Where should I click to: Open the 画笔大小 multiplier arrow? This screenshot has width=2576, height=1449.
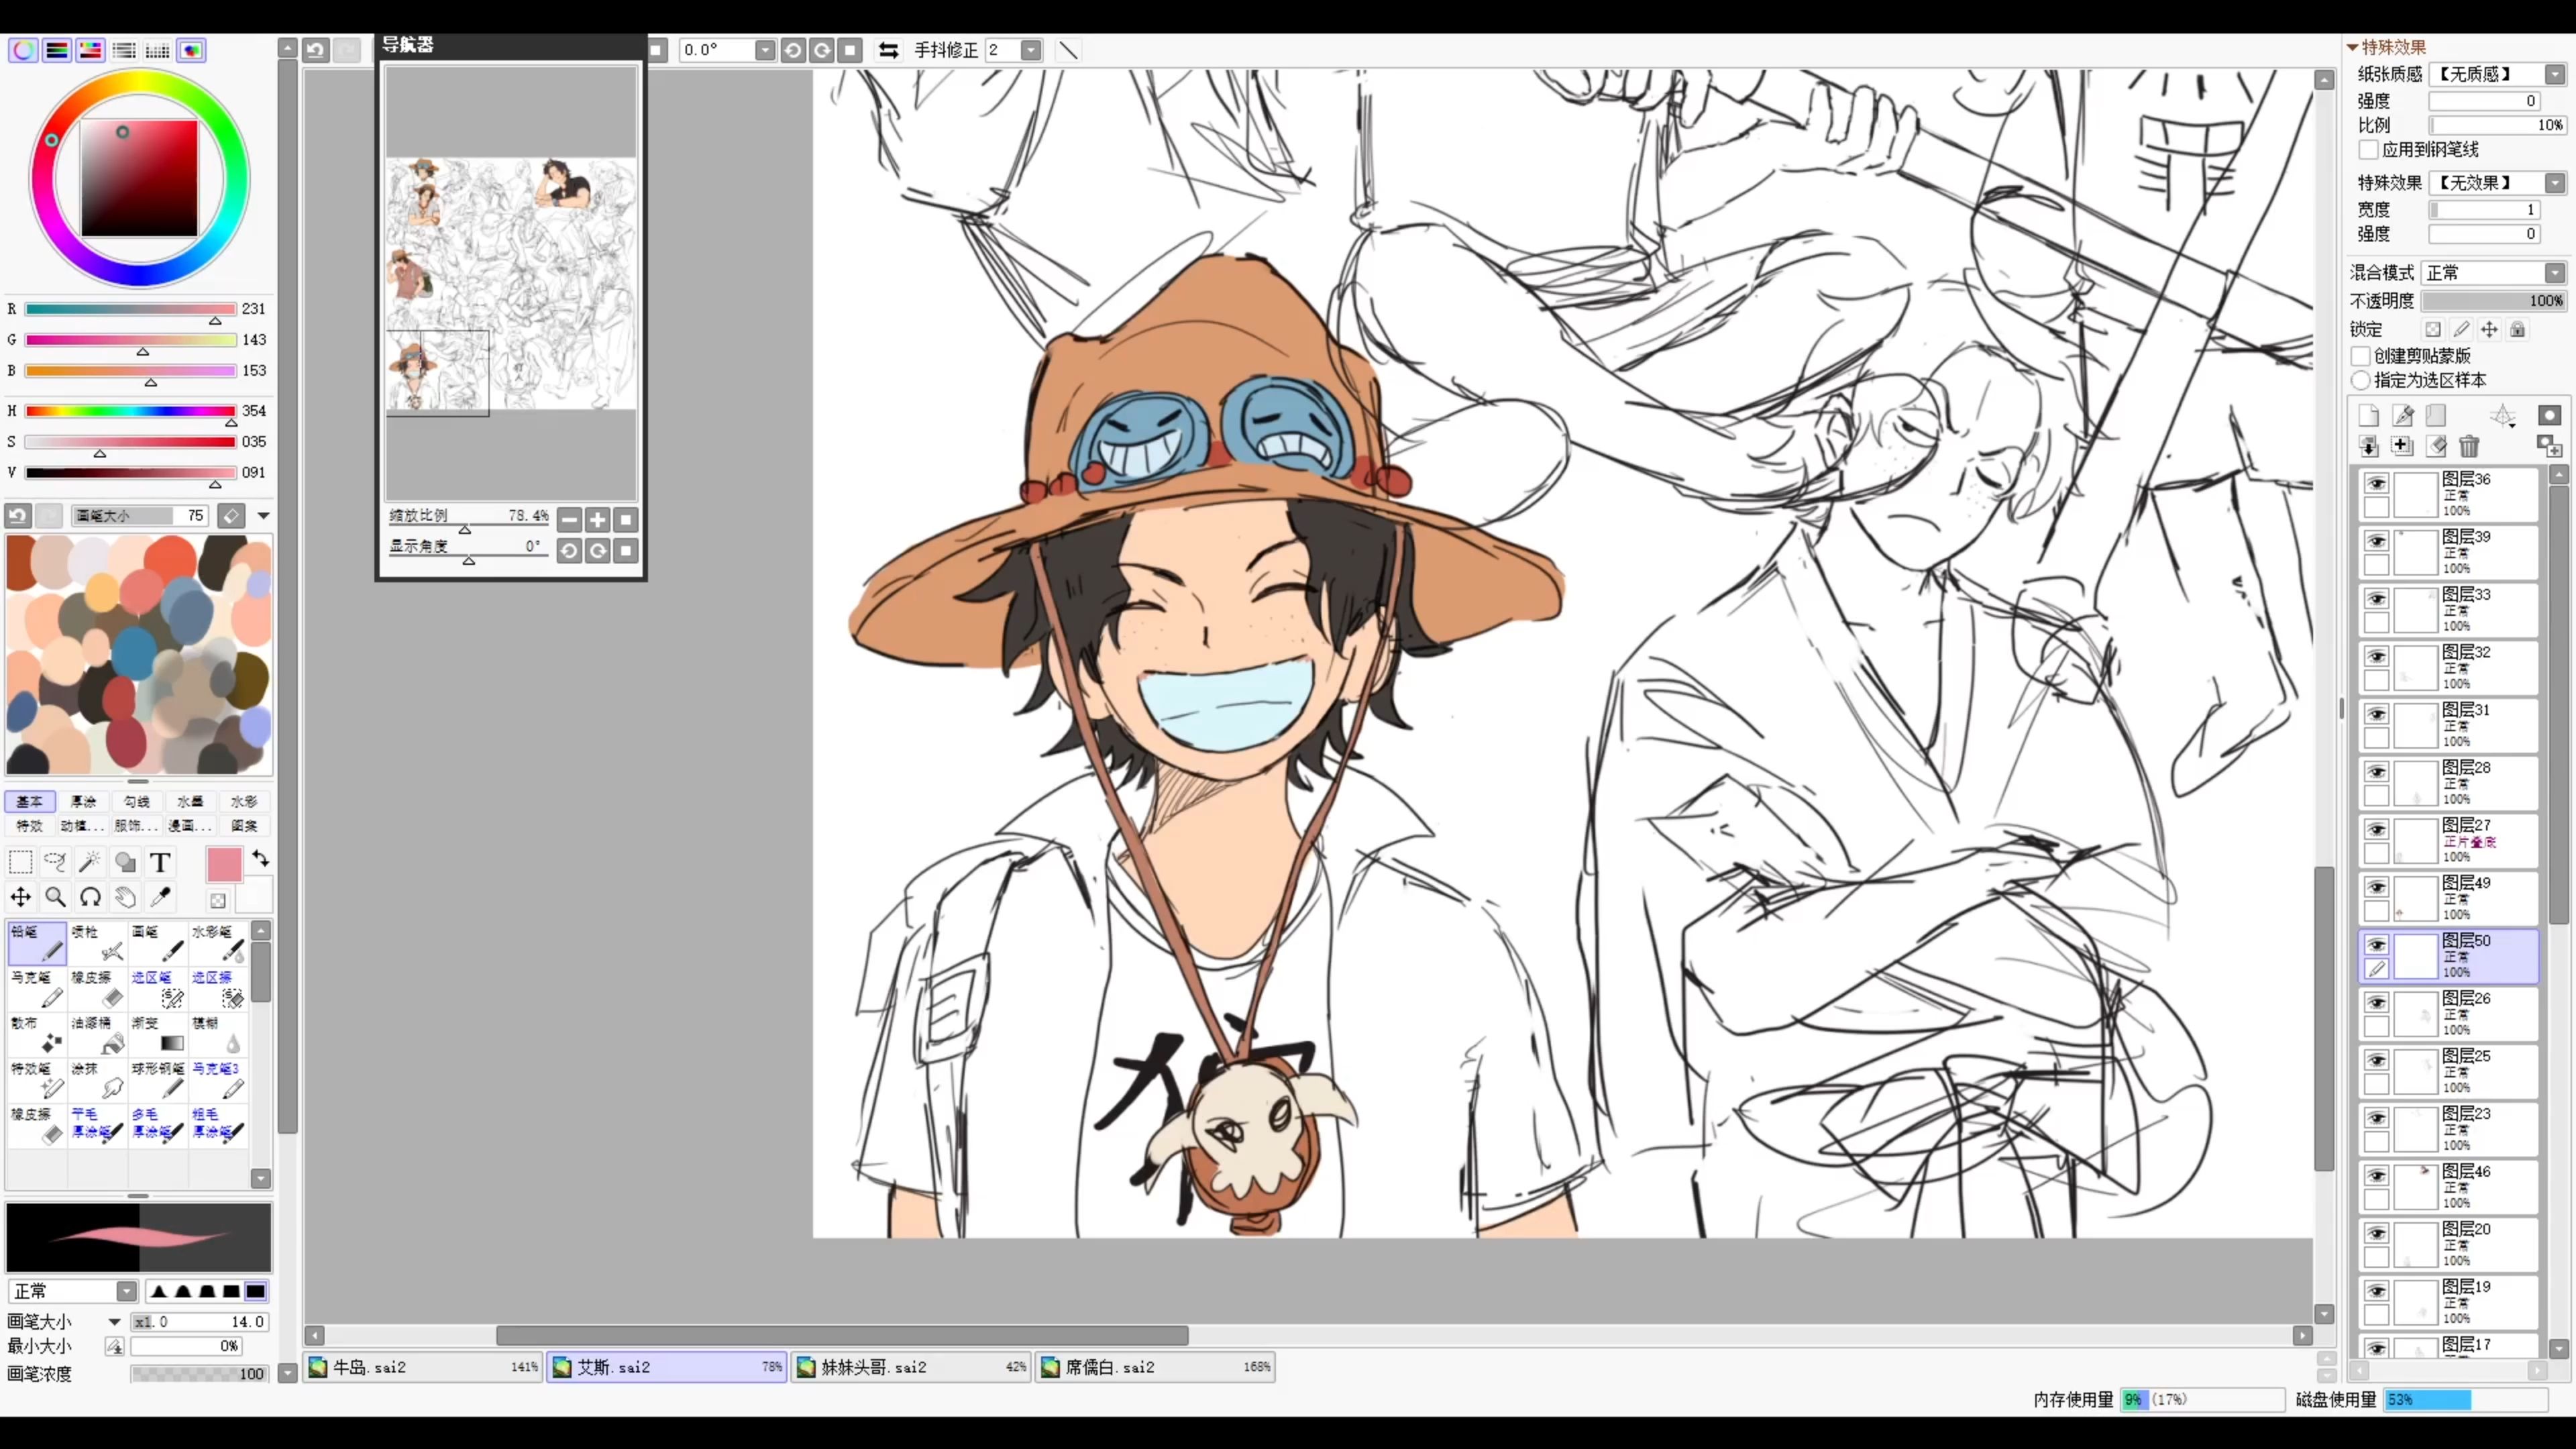[x=114, y=1321]
